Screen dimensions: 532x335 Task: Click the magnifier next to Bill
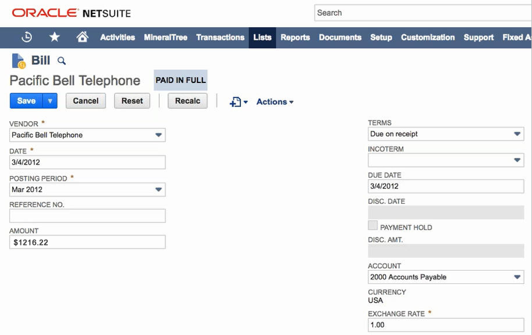[x=62, y=61]
